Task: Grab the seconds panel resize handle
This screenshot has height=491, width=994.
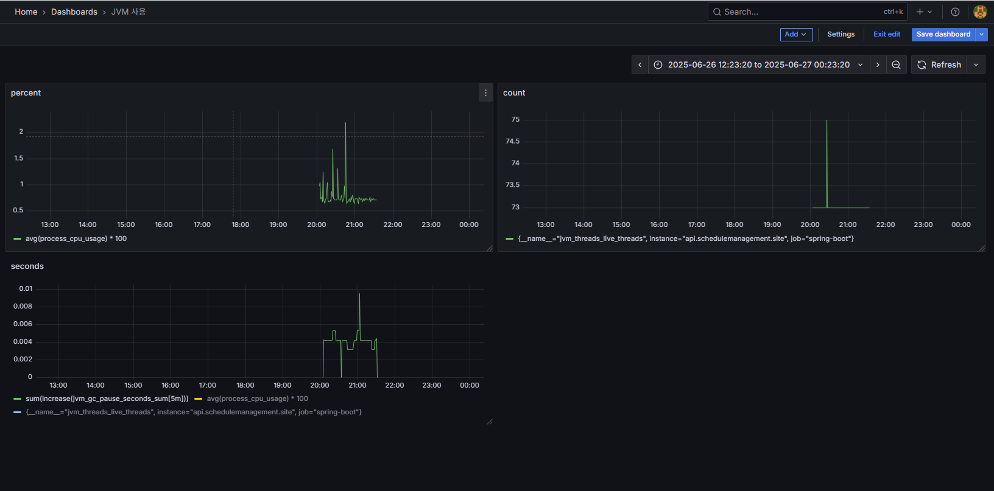Action: [x=490, y=422]
